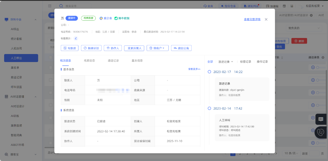This screenshot has width=328, height=161.
Task: Close the AI对话管理/AI对话设计 tab
Action: 311,15
